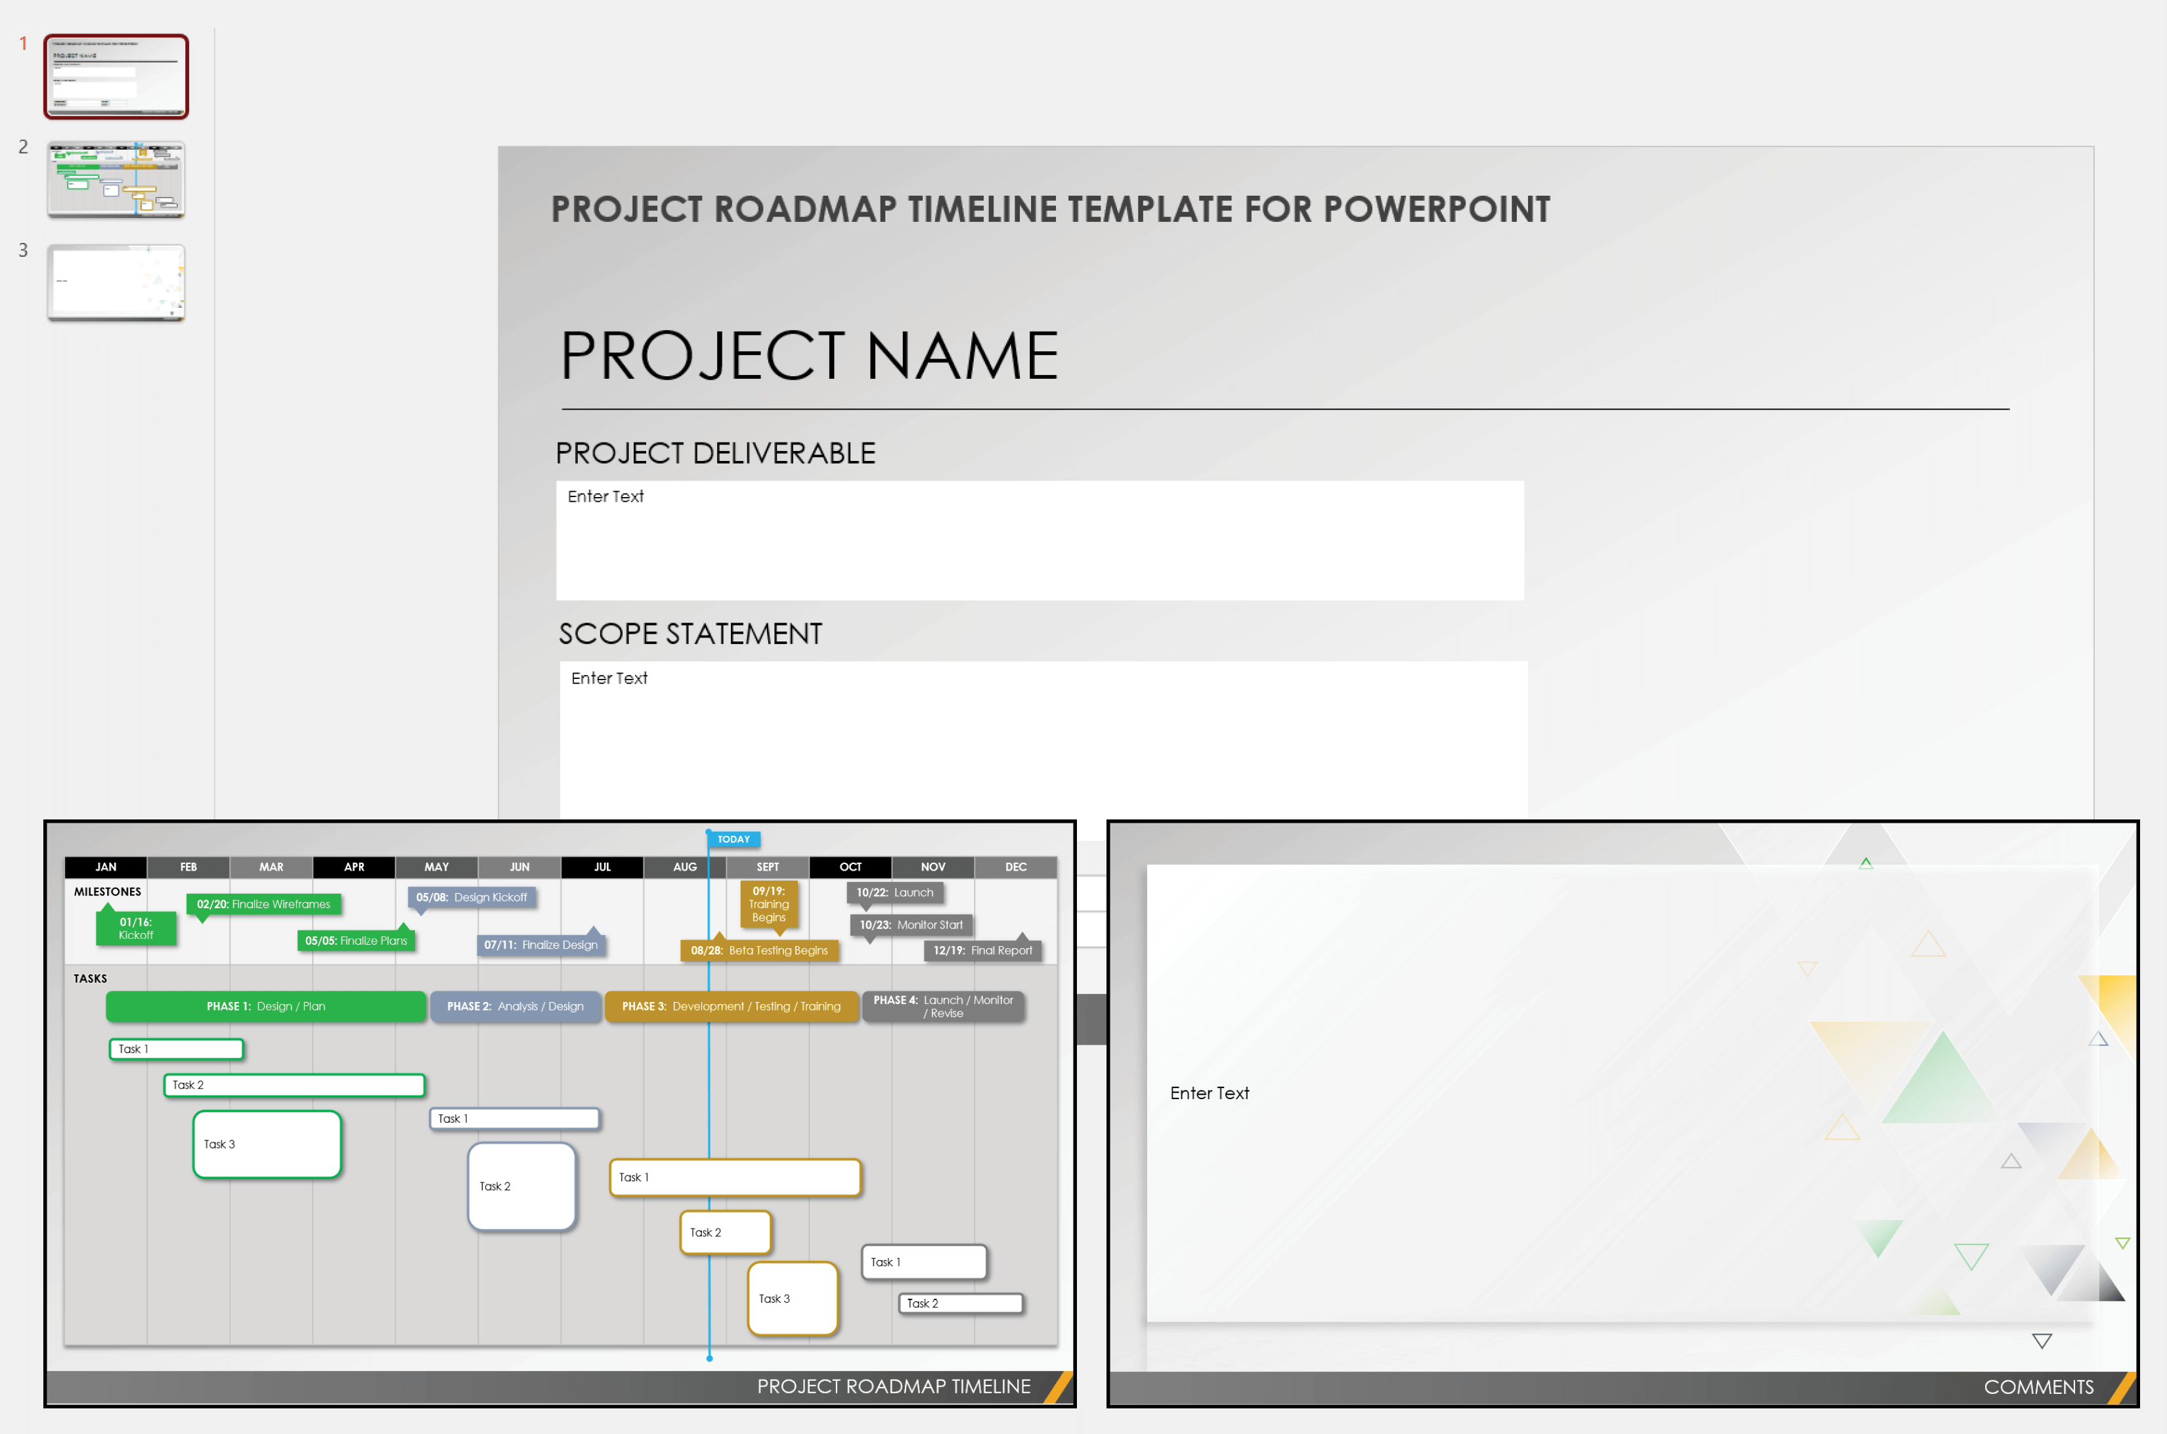The height and width of the screenshot is (1434, 2167).
Task: Open slide 2 roadmap thumbnail
Action: tap(116, 179)
